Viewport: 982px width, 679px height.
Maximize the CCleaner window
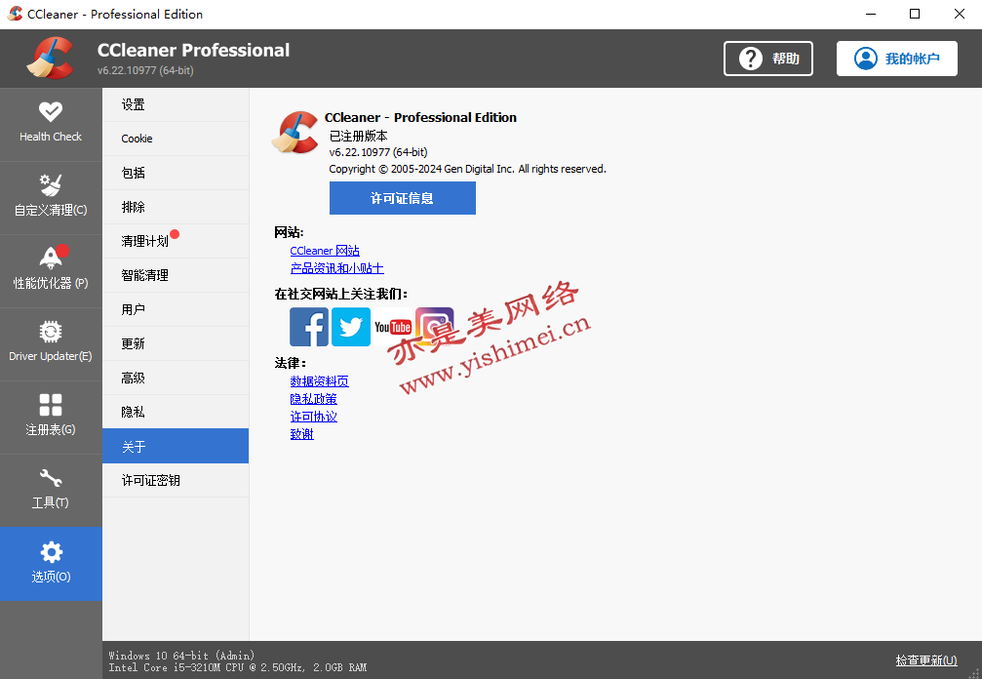tap(915, 14)
